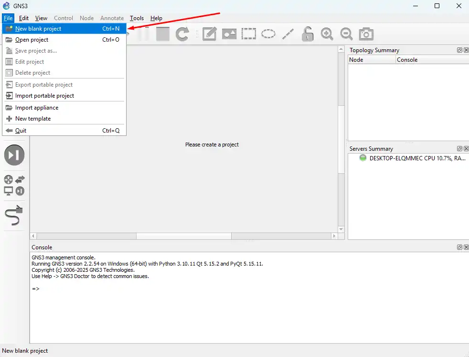Select the Draw rectangle tool

coord(249,34)
